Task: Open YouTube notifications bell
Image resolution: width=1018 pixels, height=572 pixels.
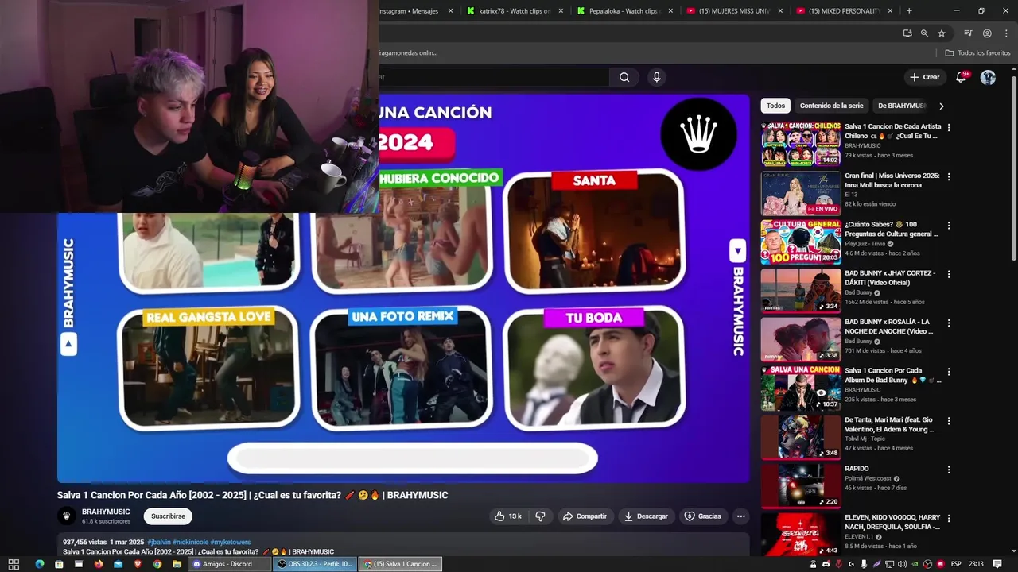Action: 961,77
